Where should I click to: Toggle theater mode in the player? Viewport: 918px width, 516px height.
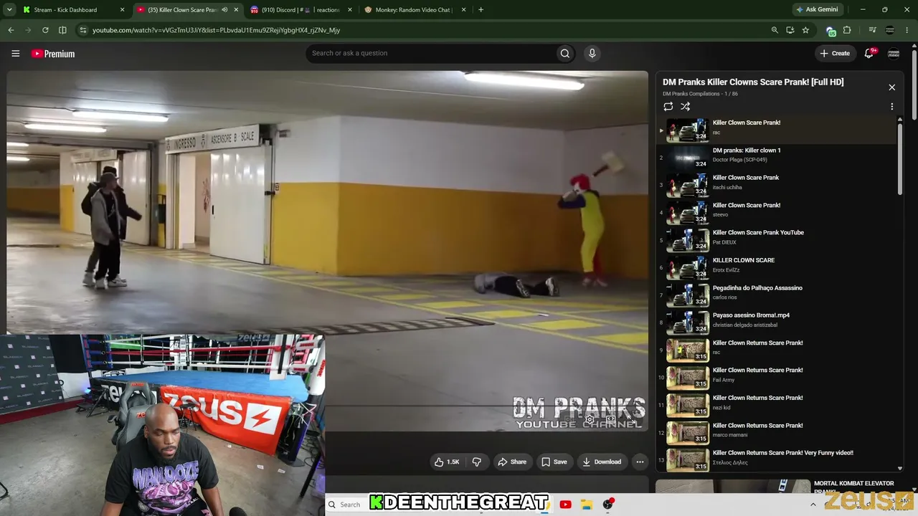coord(610,419)
